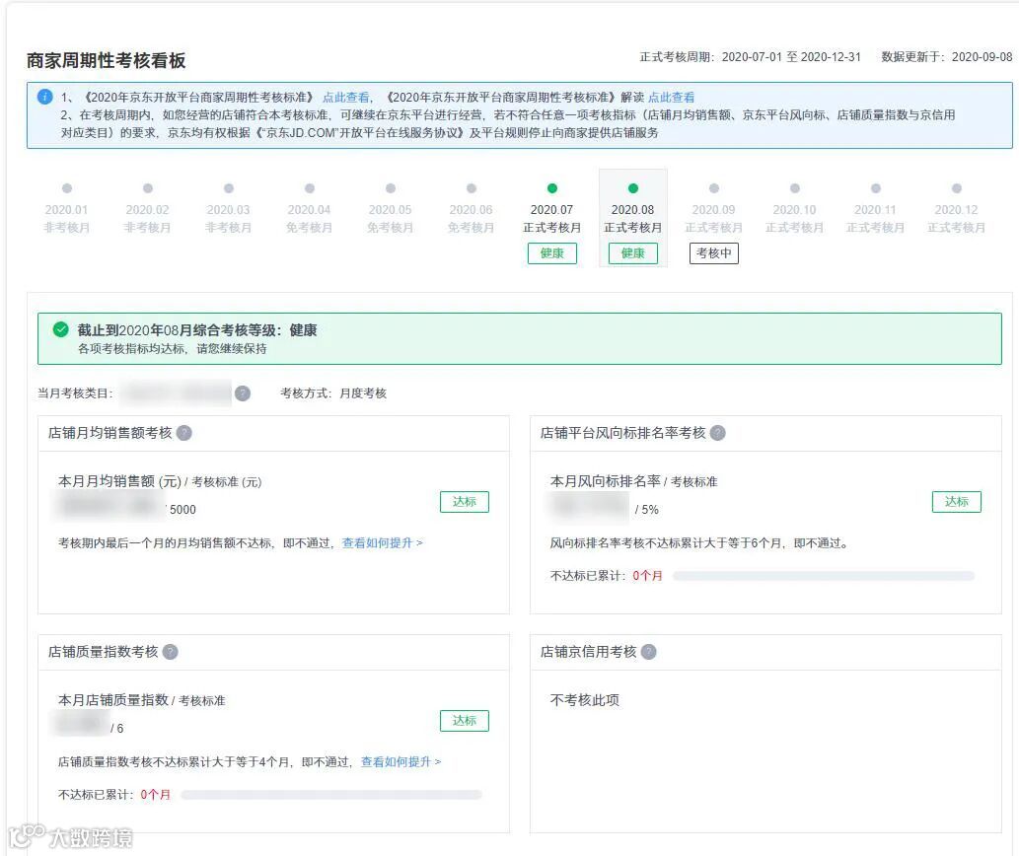Open help icon beside 店铺月均销售额考核
The width and height of the screenshot is (1019, 856).
[183, 433]
